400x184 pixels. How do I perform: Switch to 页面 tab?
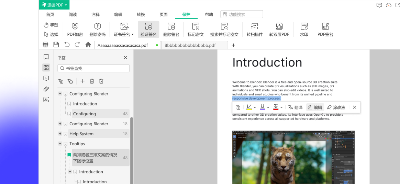[164, 14]
